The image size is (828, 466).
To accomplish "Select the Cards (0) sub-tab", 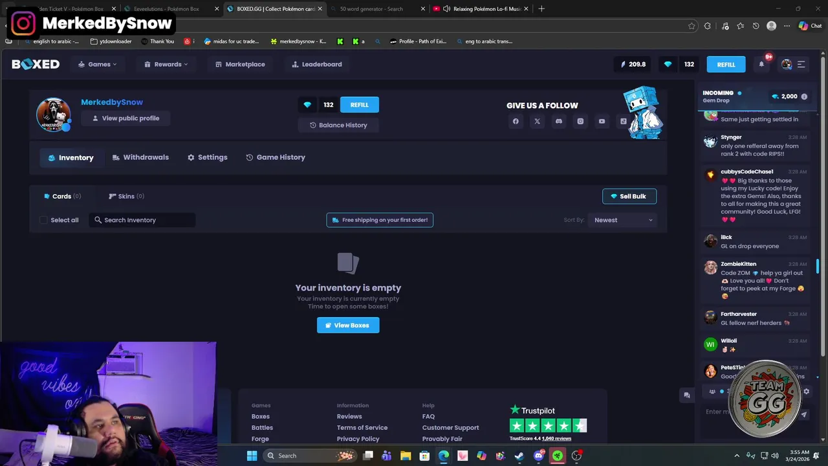I will pyautogui.click(x=62, y=196).
